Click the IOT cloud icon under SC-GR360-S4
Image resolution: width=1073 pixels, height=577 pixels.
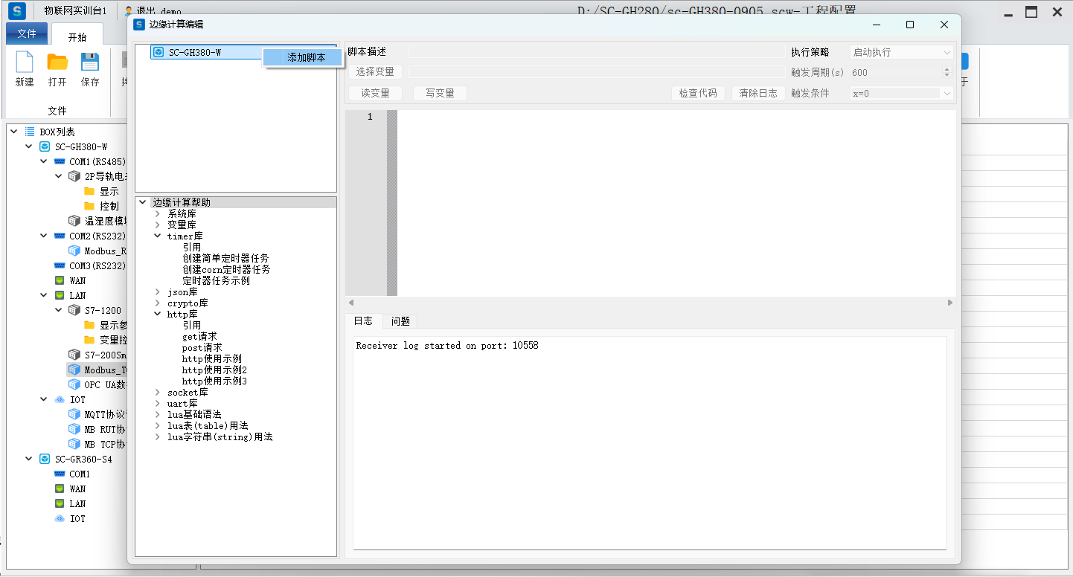(x=60, y=519)
